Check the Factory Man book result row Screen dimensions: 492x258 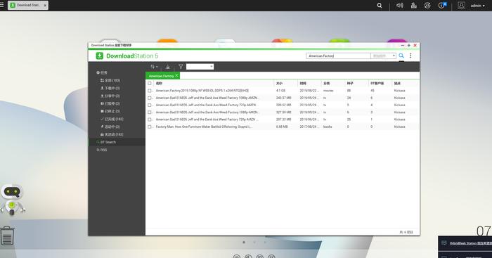coord(149,127)
